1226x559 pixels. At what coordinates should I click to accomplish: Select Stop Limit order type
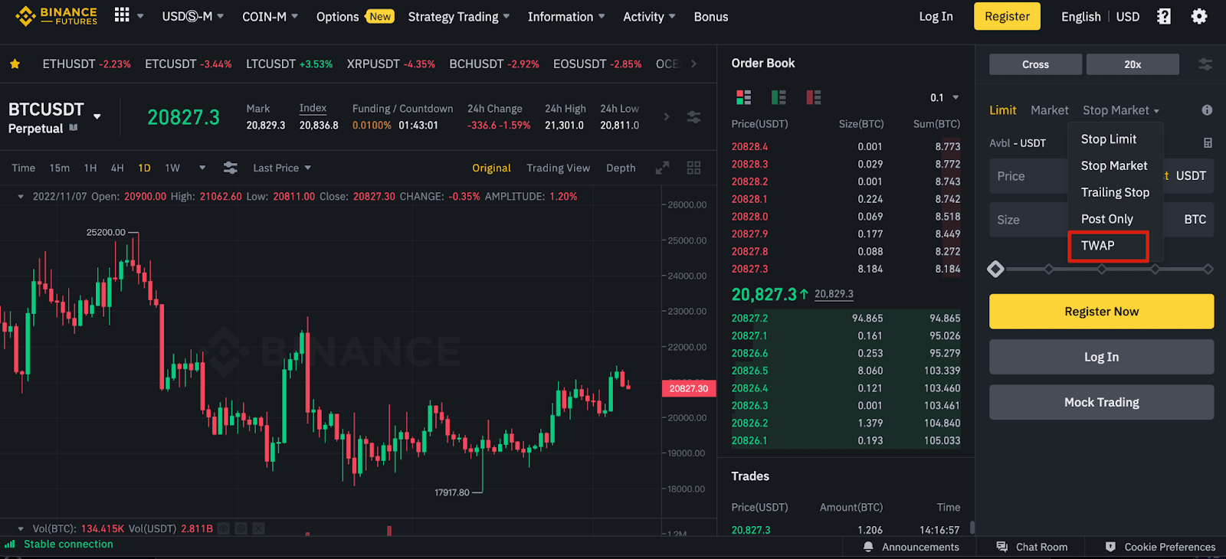point(1109,139)
